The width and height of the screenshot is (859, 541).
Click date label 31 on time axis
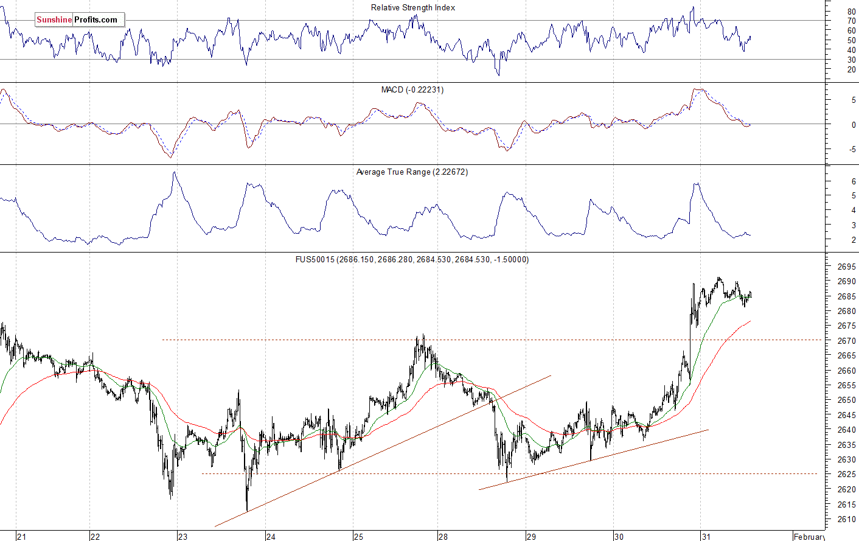tap(706, 536)
